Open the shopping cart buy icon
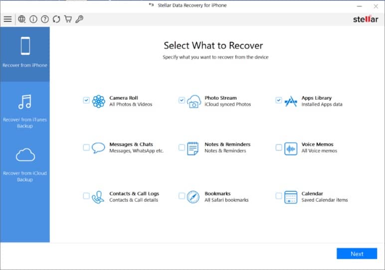Viewport: 385px width, 270px height. point(68,19)
